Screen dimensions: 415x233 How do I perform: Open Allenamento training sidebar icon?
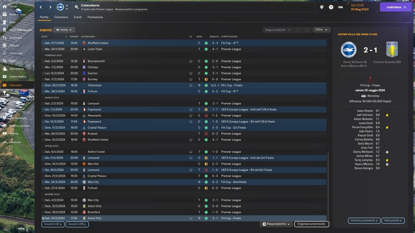[x=5, y=69]
